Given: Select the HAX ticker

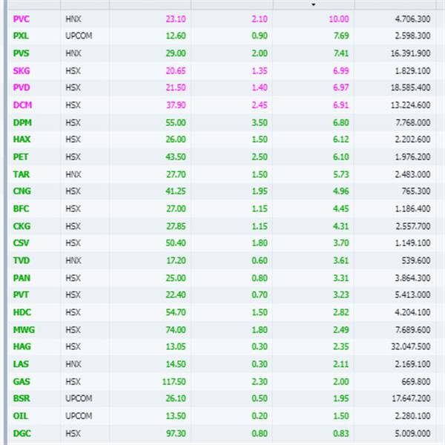Looking at the screenshot, I should pyautogui.click(x=22, y=139).
